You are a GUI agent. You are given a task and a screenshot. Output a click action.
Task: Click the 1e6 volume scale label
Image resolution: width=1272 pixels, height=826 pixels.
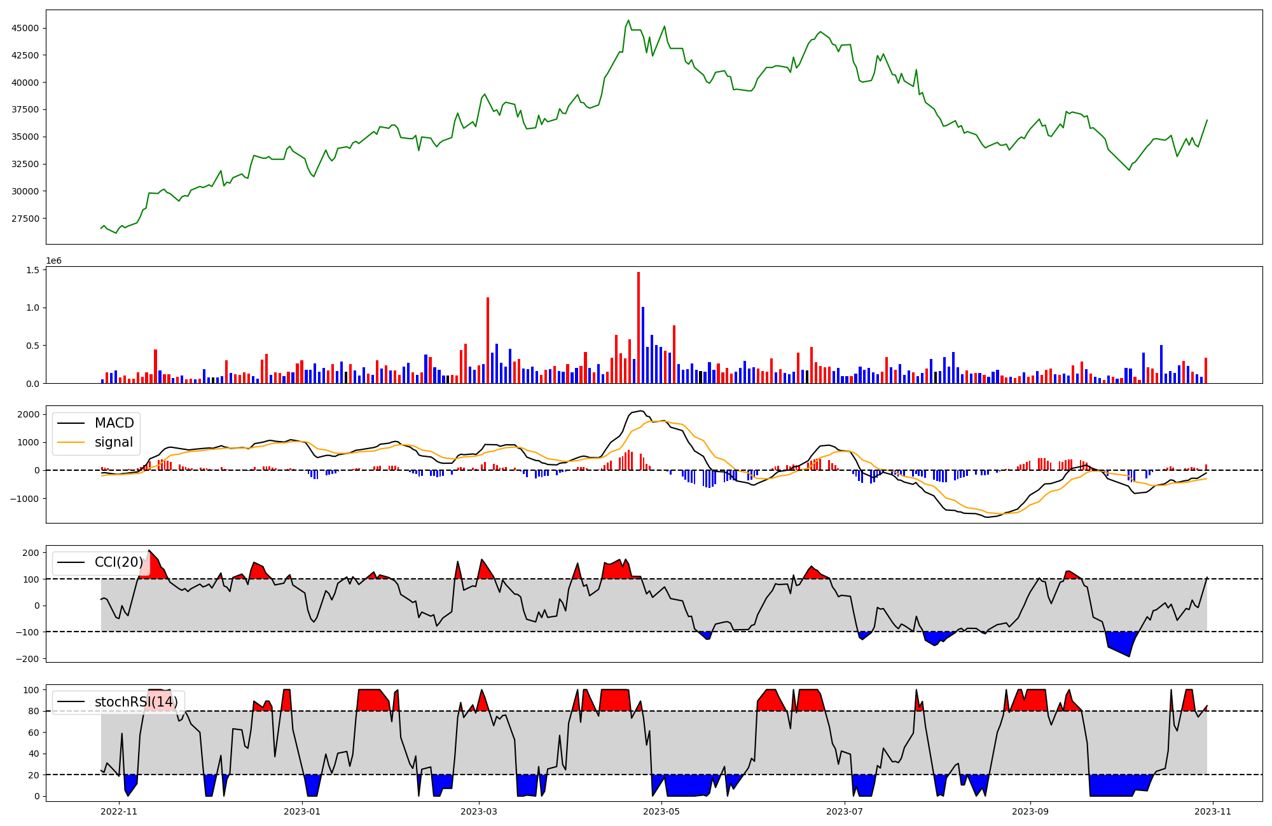(53, 261)
